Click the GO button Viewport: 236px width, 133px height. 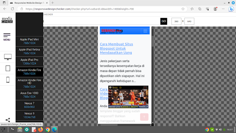(164, 21)
